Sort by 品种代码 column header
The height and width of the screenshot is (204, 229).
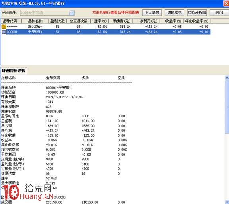[x=11, y=21]
